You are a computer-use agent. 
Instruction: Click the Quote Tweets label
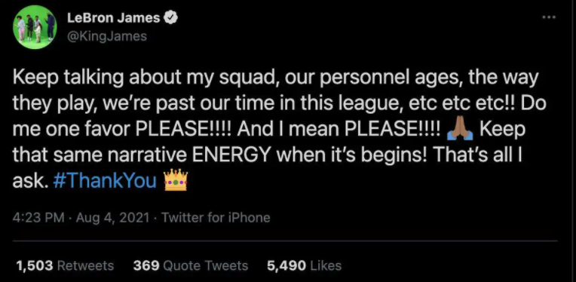click(x=205, y=265)
